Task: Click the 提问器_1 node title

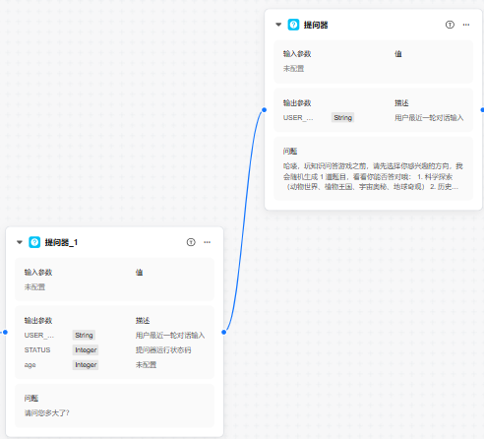Action: [x=61, y=242]
